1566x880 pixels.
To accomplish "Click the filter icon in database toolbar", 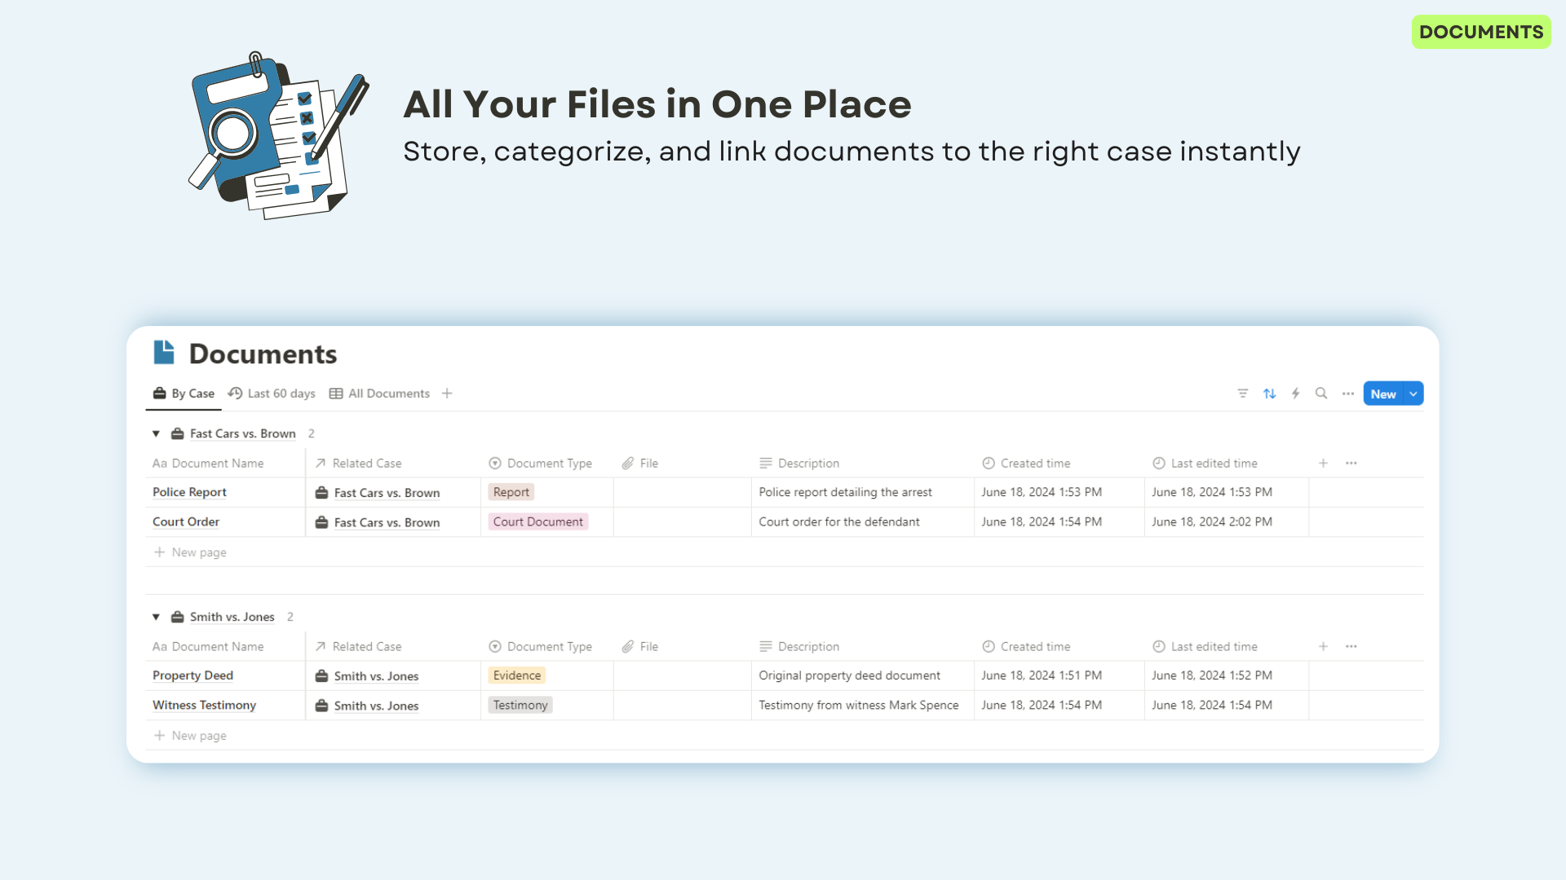I will point(1242,394).
